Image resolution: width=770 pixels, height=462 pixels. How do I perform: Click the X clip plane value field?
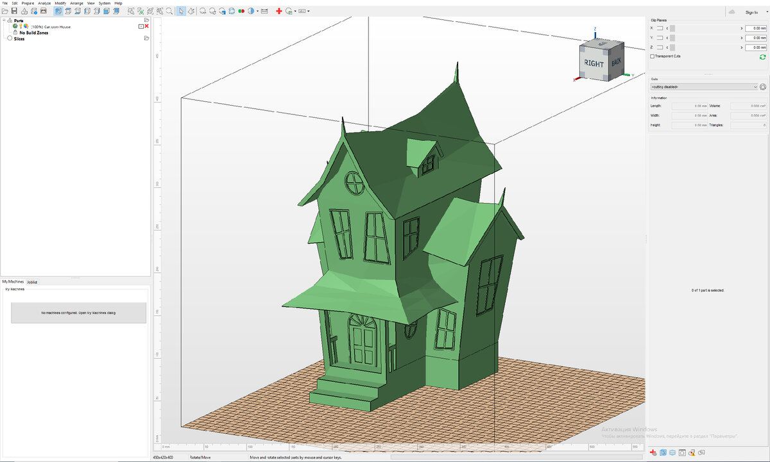(x=756, y=28)
